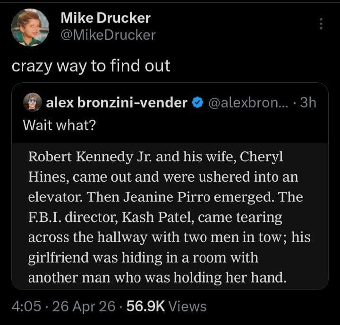Click the 'crazy way to find out' text

[x=91, y=66]
